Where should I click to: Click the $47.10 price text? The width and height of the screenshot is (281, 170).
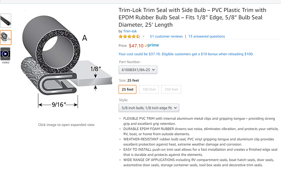tap(136, 46)
